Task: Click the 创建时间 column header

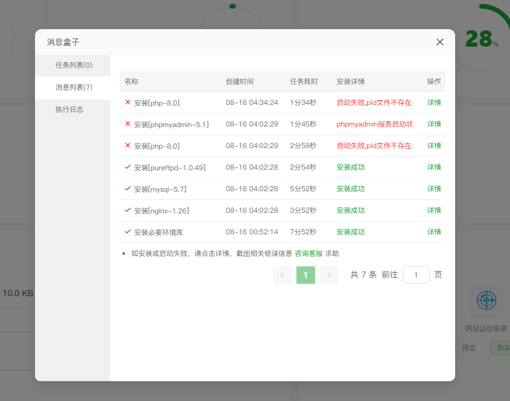Action: pyautogui.click(x=240, y=82)
